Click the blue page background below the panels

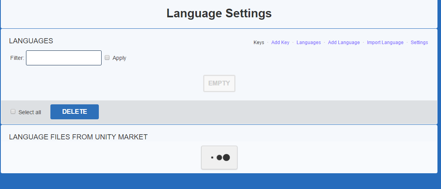point(220,182)
